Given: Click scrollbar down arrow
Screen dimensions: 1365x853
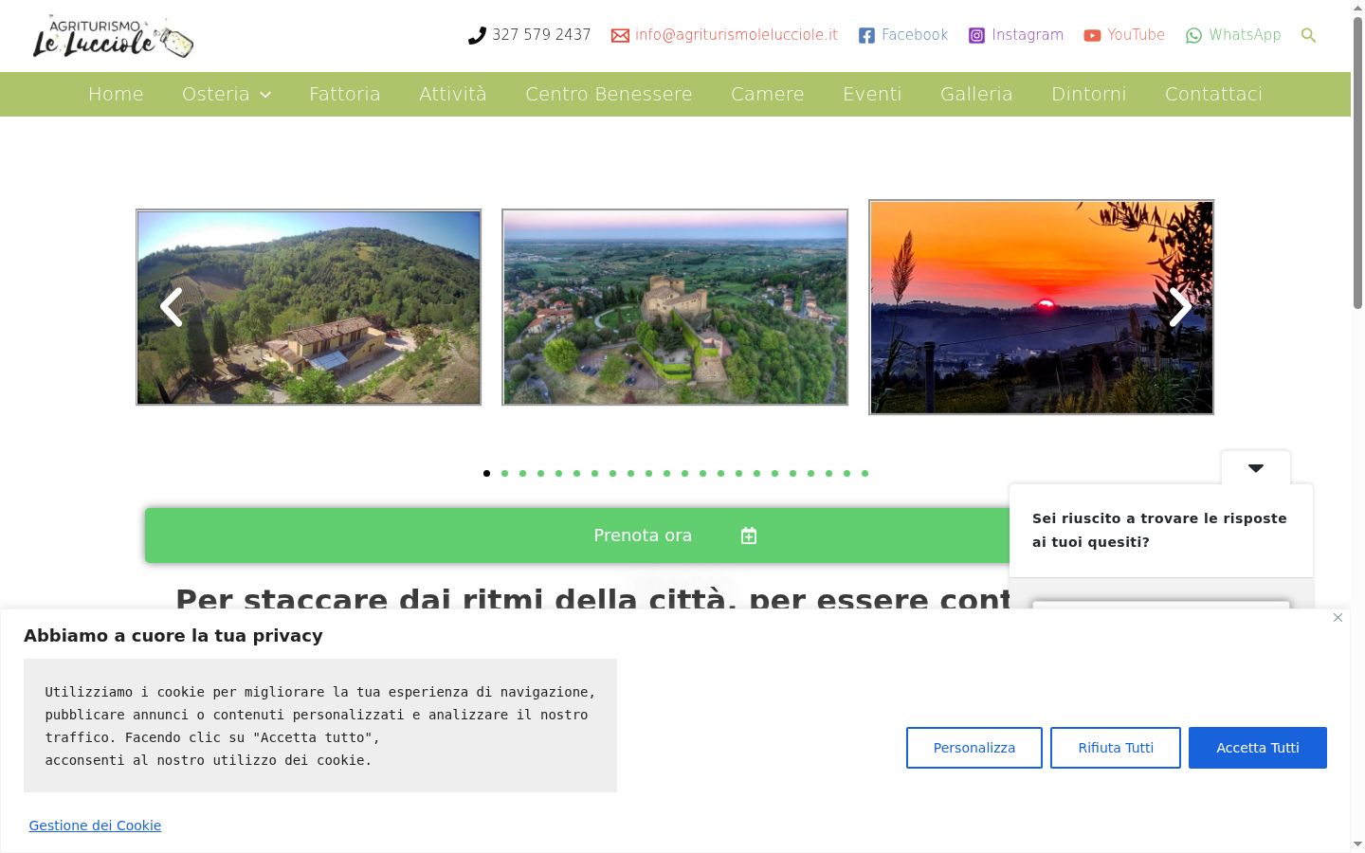Looking at the screenshot, I should [x=1357, y=844].
